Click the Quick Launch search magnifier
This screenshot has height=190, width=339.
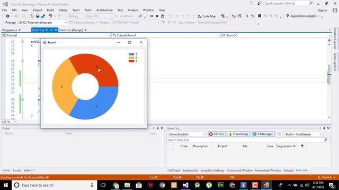(311, 3)
